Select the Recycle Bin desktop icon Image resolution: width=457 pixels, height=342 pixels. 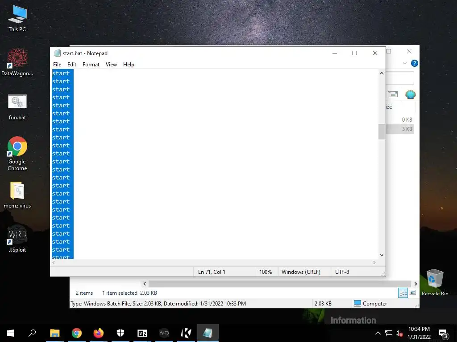pyautogui.click(x=435, y=282)
